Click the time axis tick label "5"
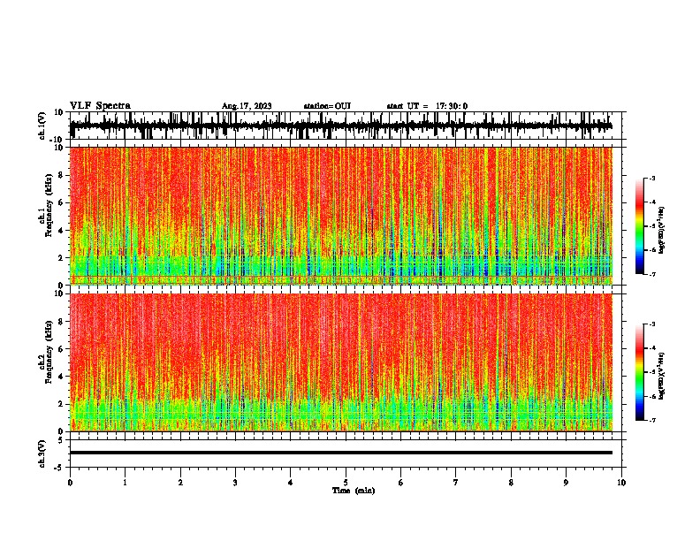Image resolution: width=700 pixels, height=541 pixels. [x=346, y=483]
